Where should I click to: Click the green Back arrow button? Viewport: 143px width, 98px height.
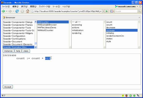(x=3, y=11)
